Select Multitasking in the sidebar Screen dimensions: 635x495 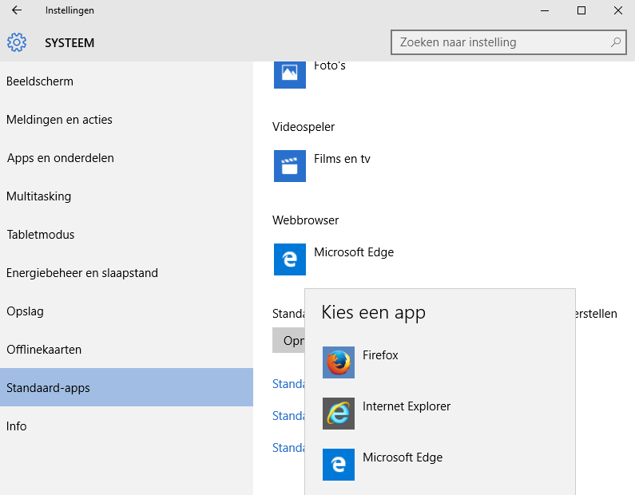(x=38, y=196)
